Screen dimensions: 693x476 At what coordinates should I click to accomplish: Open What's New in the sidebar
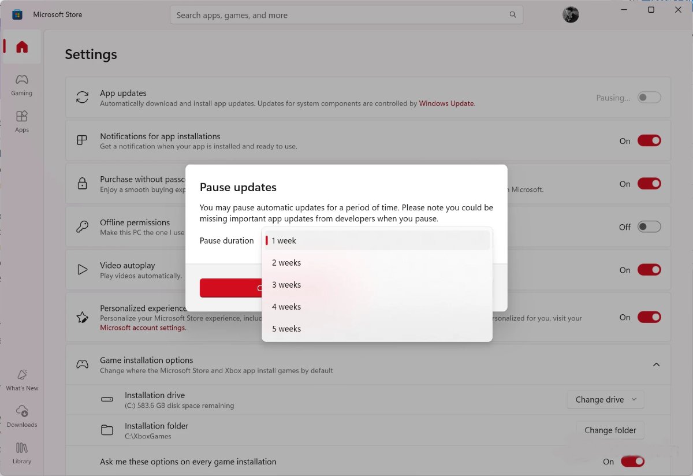coord(22,380)
